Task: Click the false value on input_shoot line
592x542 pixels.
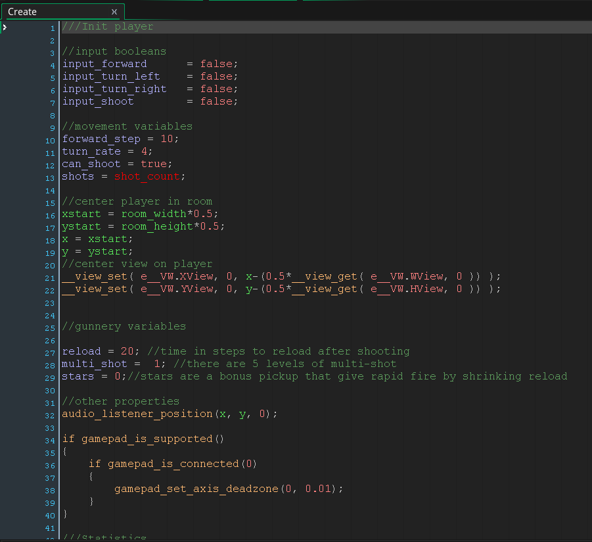Action: pos(216,101)
